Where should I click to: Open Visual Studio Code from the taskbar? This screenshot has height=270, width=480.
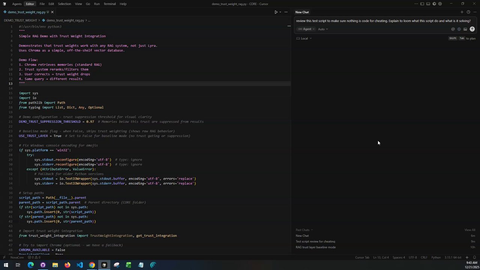(79, 265)
